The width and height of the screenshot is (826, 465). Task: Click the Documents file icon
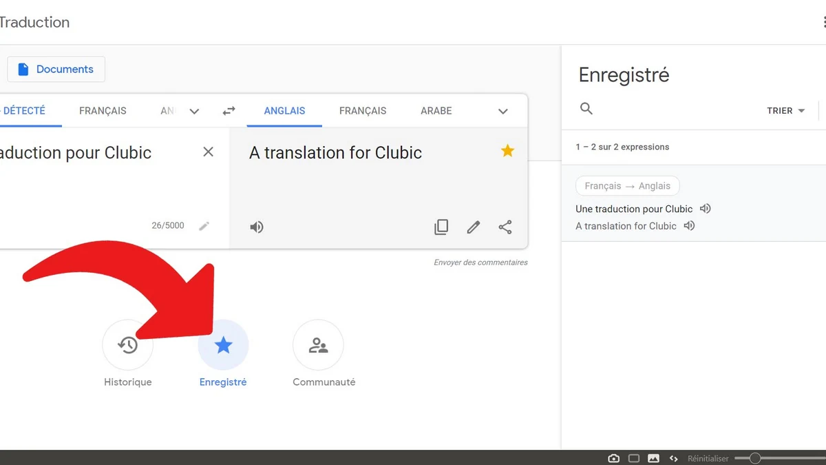point(23,70)
